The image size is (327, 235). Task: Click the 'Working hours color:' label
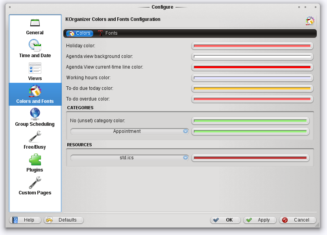[89, 78]
